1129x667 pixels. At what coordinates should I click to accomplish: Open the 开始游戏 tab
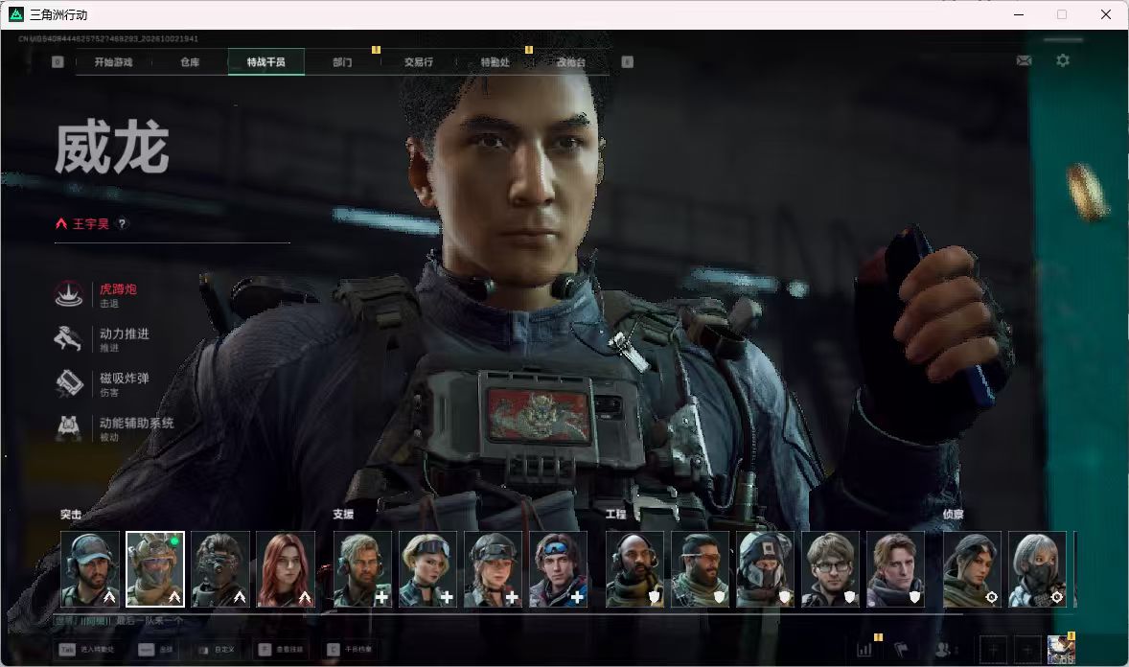pos(114,62)
